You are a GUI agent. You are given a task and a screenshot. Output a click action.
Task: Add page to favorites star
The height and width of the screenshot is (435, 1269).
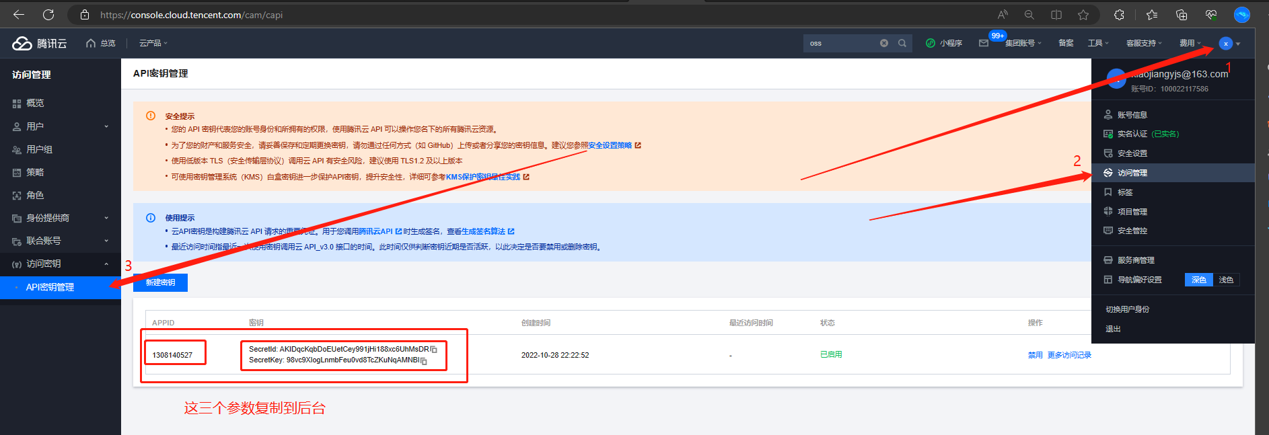[1083, 15]
